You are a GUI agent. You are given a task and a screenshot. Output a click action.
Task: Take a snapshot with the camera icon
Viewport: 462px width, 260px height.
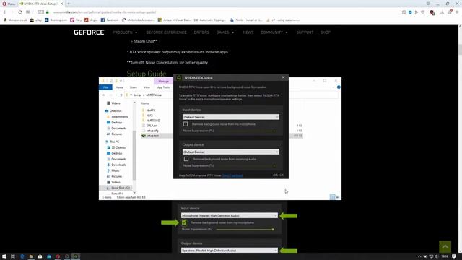point(404,12)
